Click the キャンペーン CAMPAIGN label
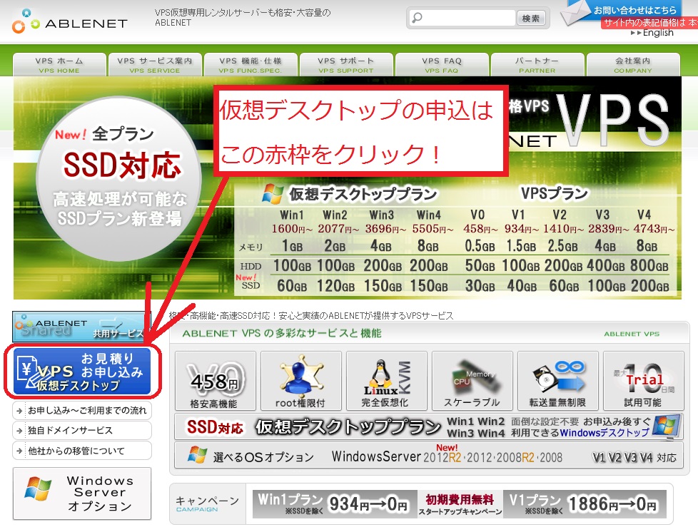698x527 pixels. pyautogui.click(x=208, y=504)
